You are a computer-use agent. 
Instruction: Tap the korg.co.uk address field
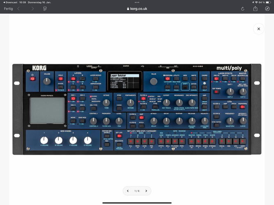pyautogui.click(x=137, y=9)
